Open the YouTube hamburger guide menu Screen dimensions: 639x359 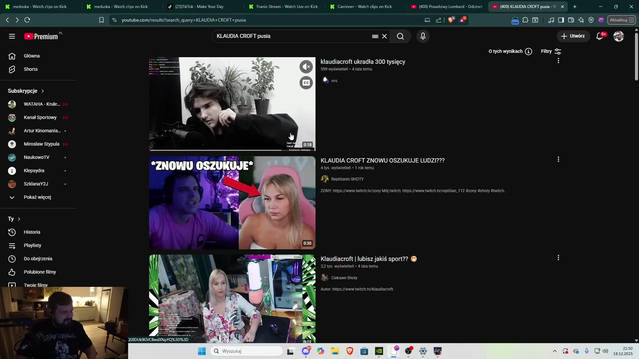(12, 36)
